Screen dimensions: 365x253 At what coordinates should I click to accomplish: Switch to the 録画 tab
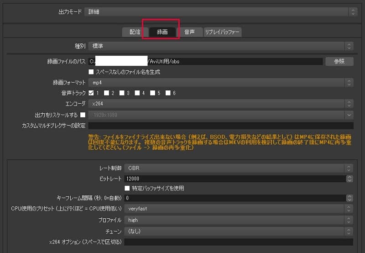(x=162, y=32)
